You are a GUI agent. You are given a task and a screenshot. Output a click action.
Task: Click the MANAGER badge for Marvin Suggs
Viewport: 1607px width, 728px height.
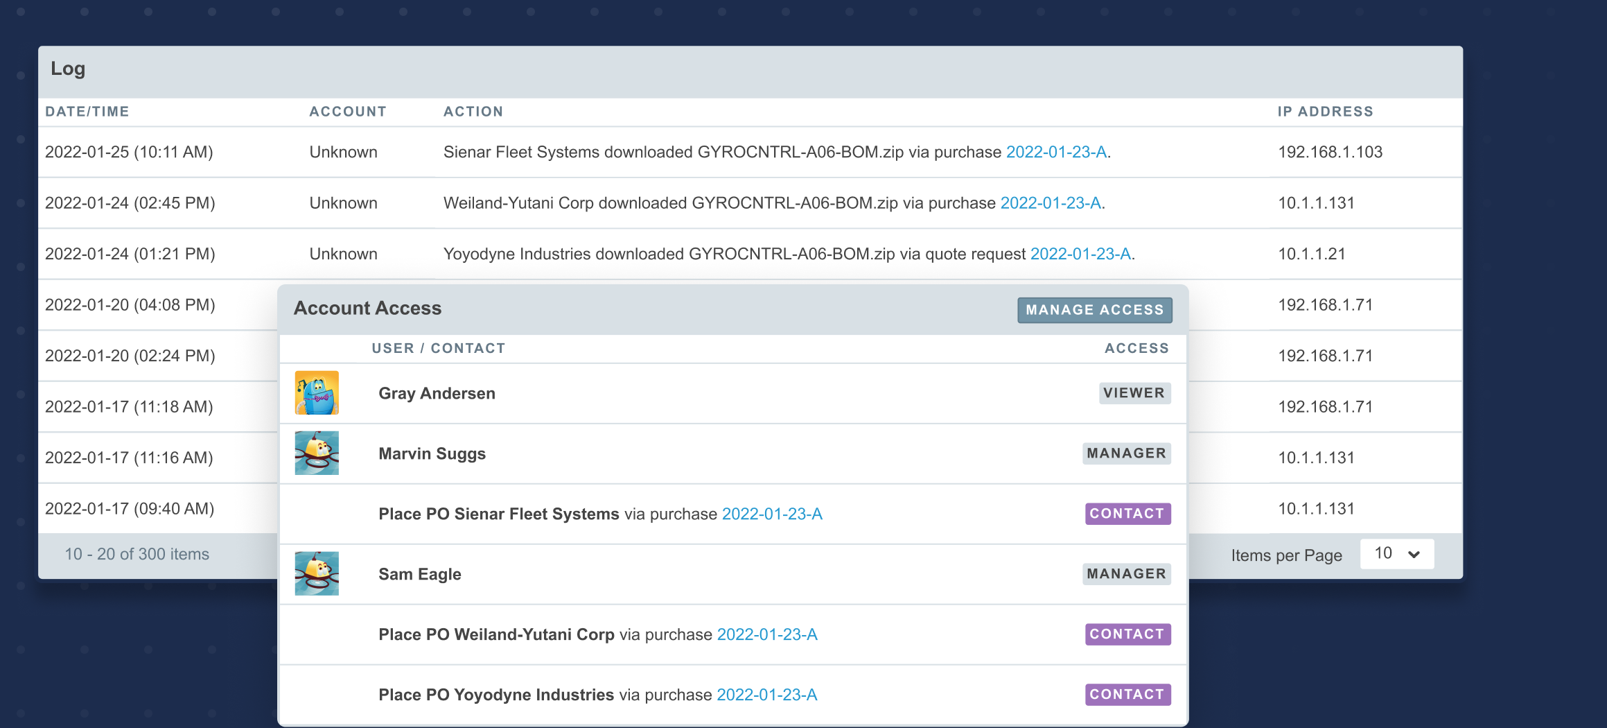(x=1127, y=453)
